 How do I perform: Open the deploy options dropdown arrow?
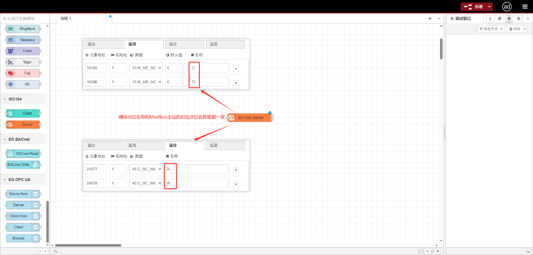489,7
